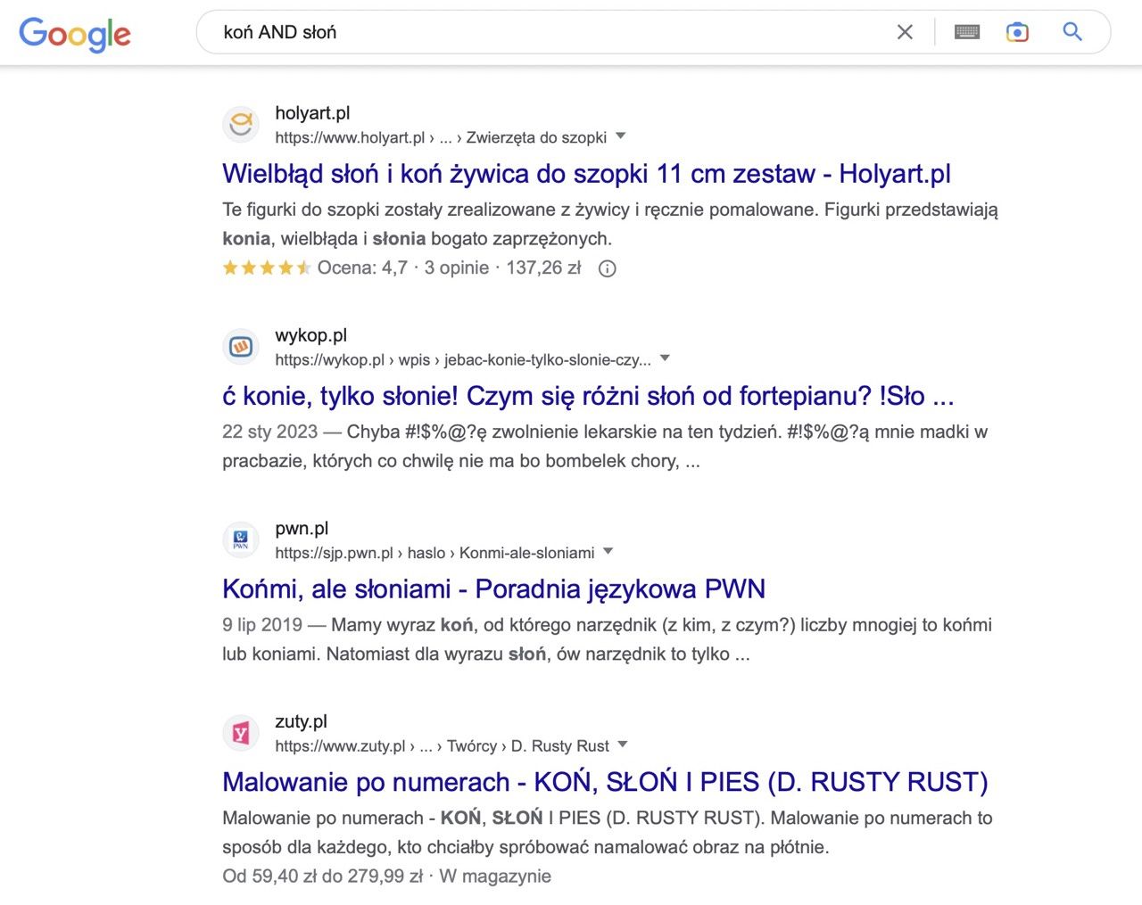
Task: Open the on-screen keyboard input tool
Action: [x=967, y=32]
